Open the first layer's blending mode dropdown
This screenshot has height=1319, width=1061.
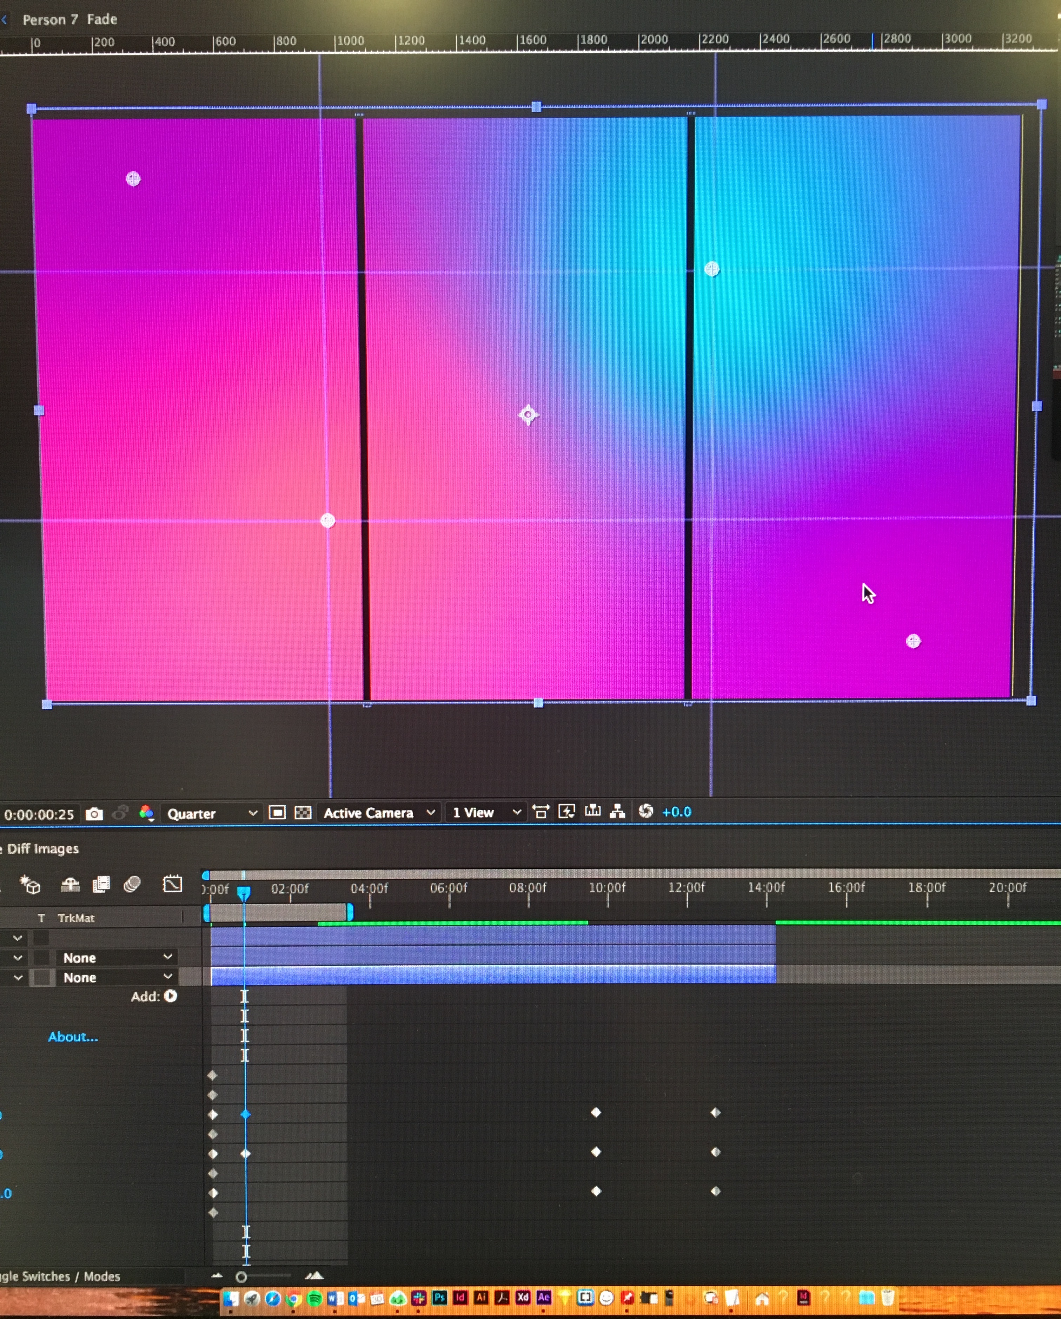(18, 938)
